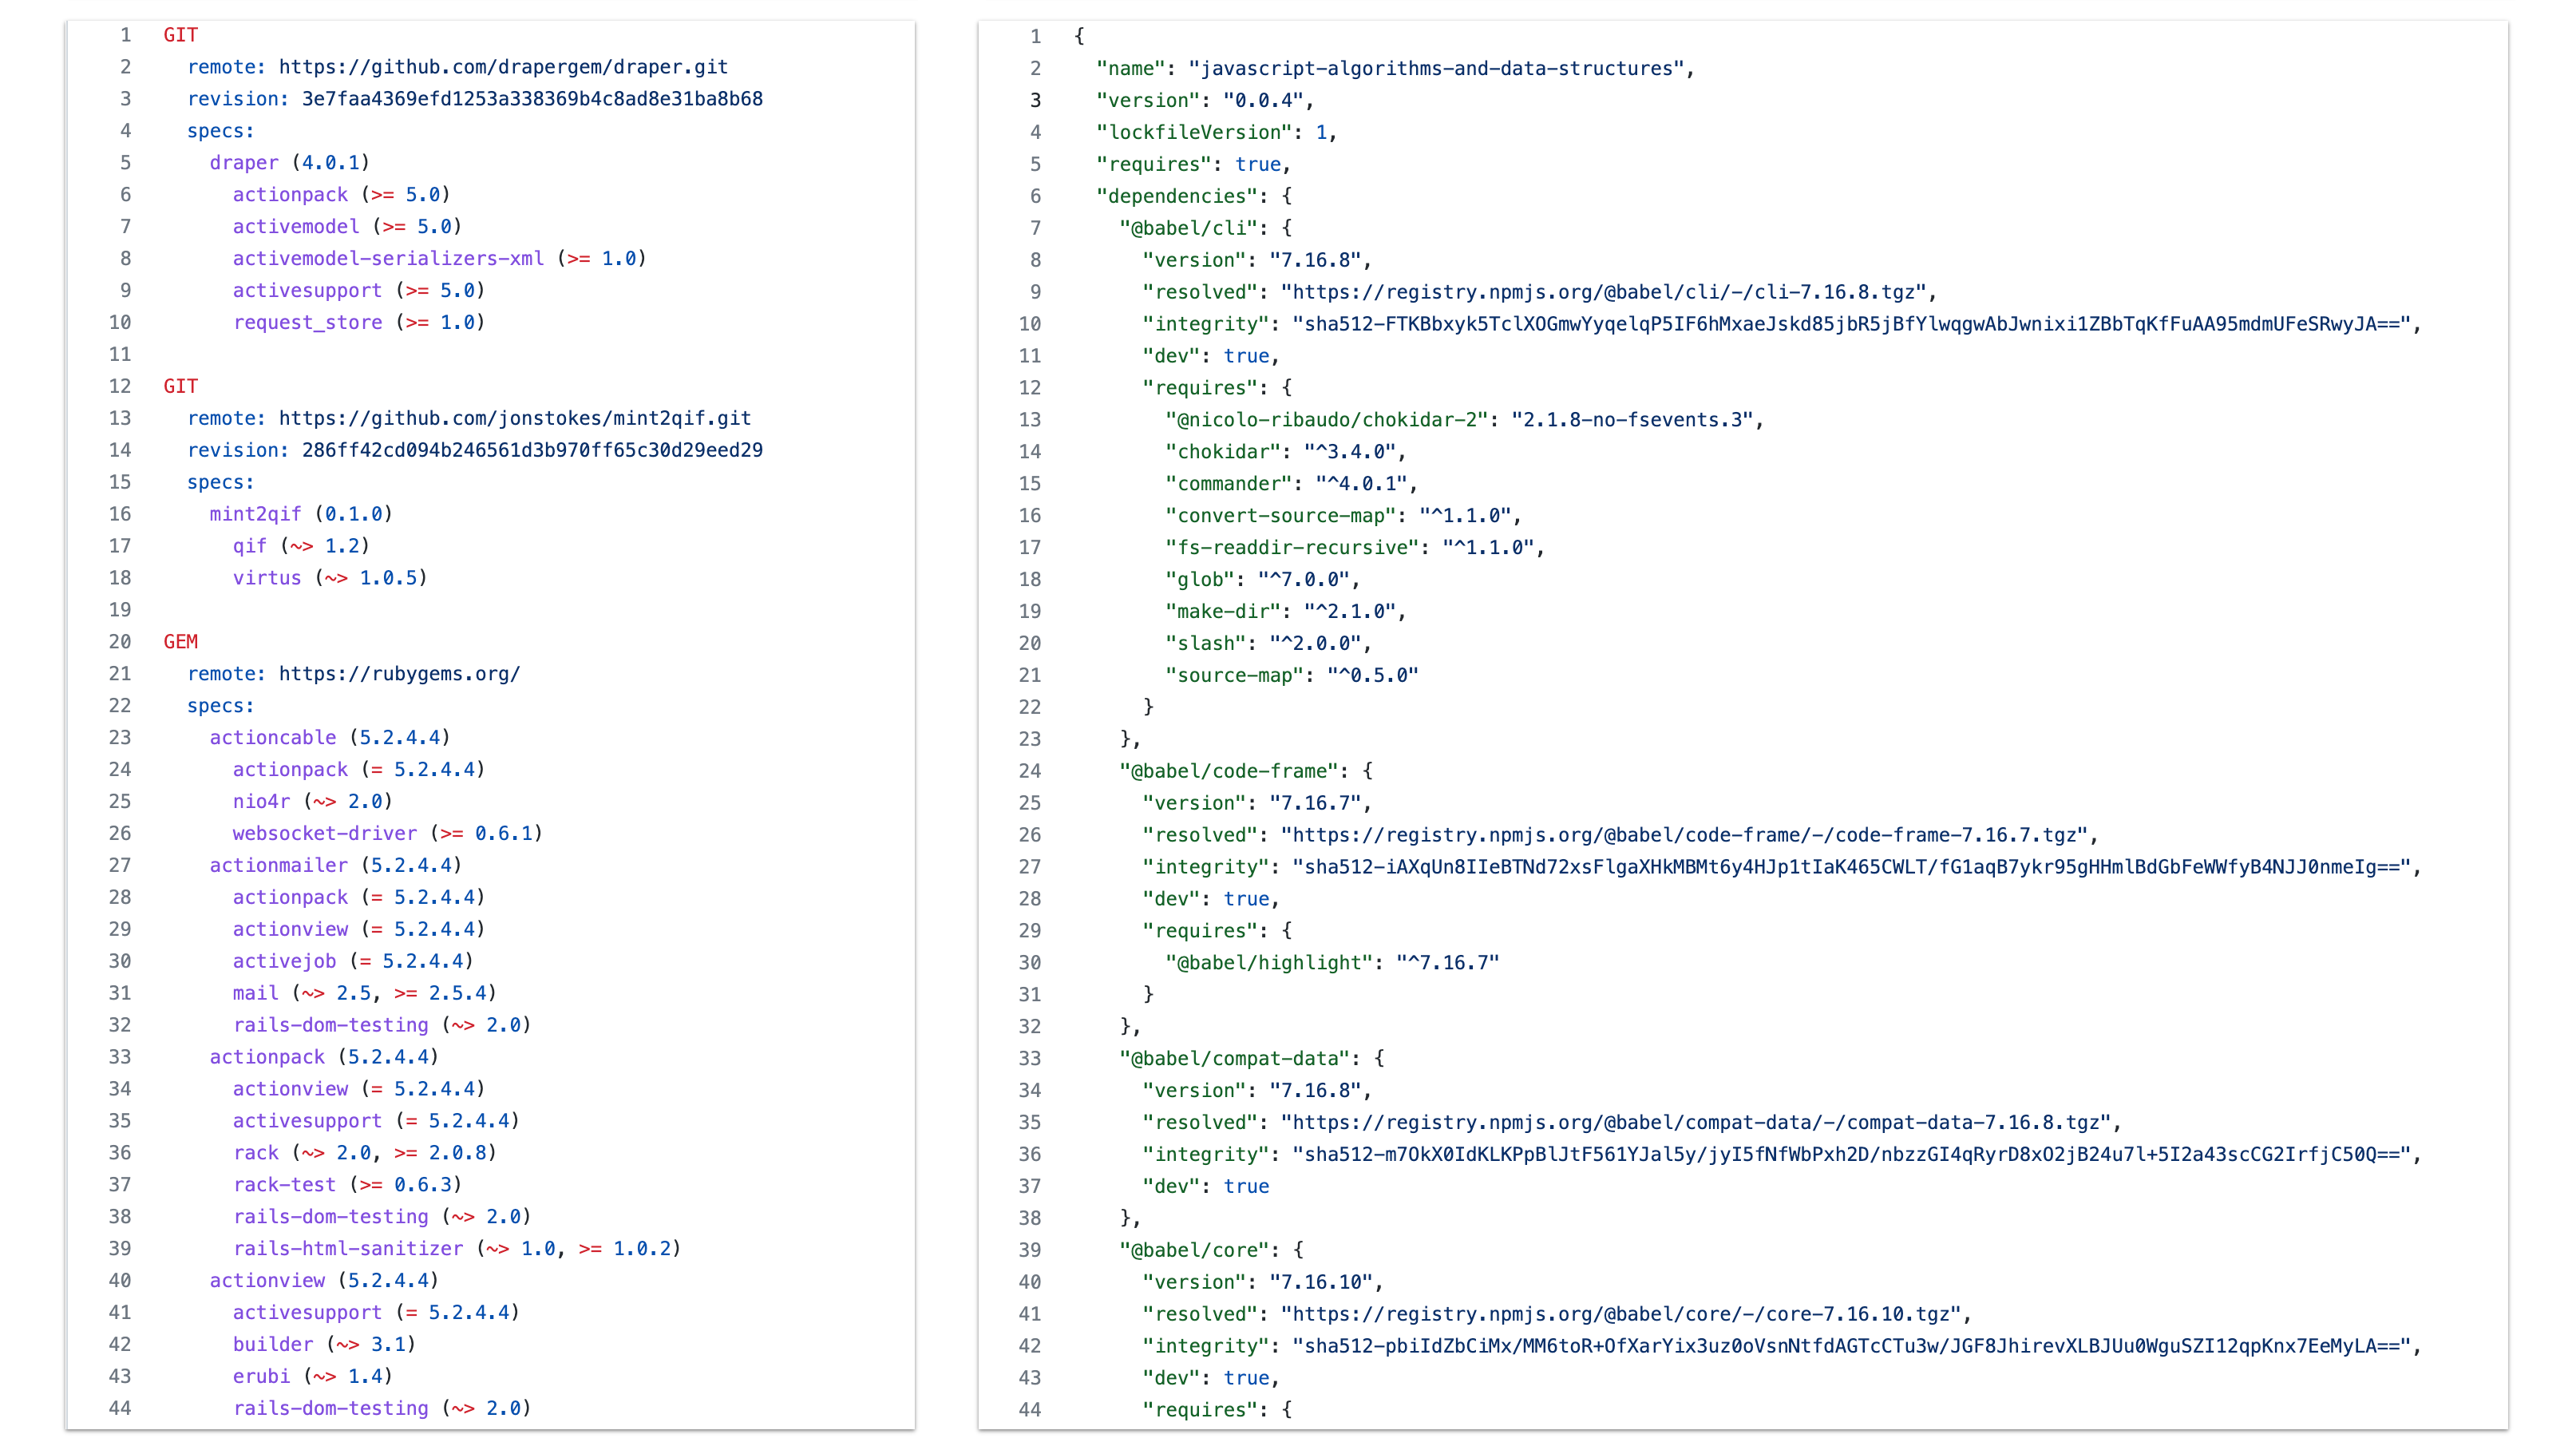Click the draper.git remote URL
The height and width of the screenshot is (1450, 2576).
coord(503,67)
